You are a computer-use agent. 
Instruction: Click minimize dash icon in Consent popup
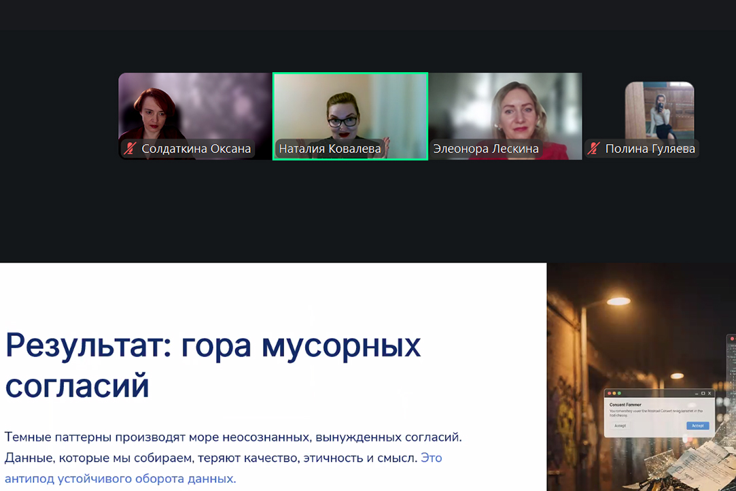(697, 393)
